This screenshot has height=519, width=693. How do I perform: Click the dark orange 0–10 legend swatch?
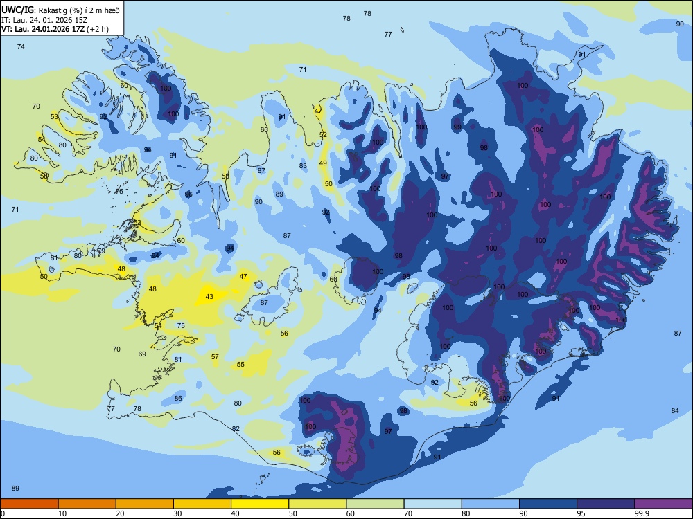(x=29, y=504)
